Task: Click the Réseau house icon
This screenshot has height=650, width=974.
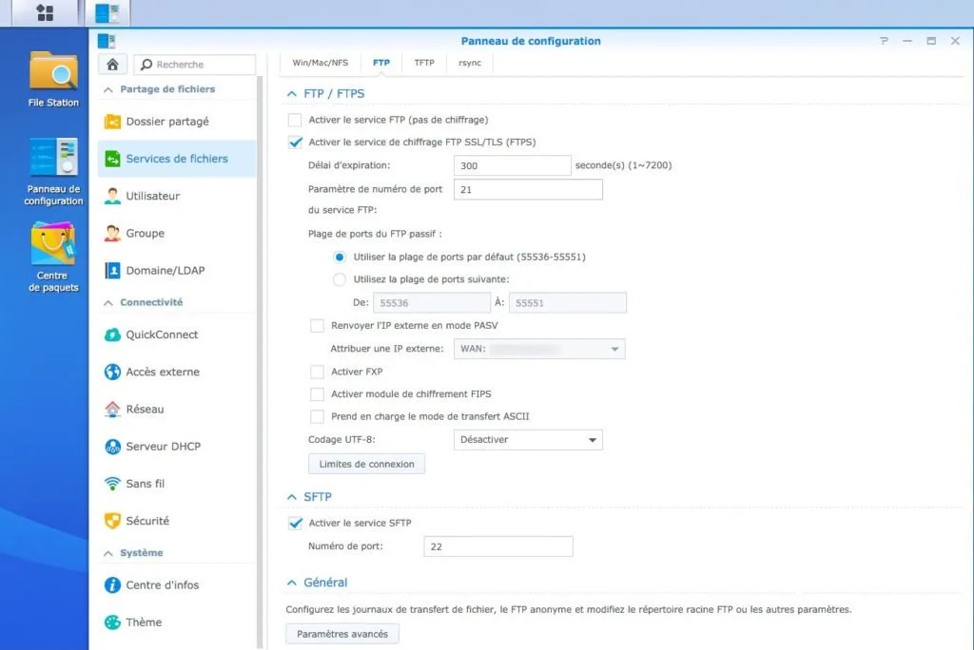Action: [112, 410]
